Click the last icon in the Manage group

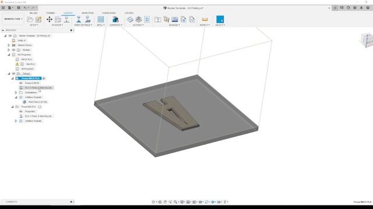(x=192, y=19)
